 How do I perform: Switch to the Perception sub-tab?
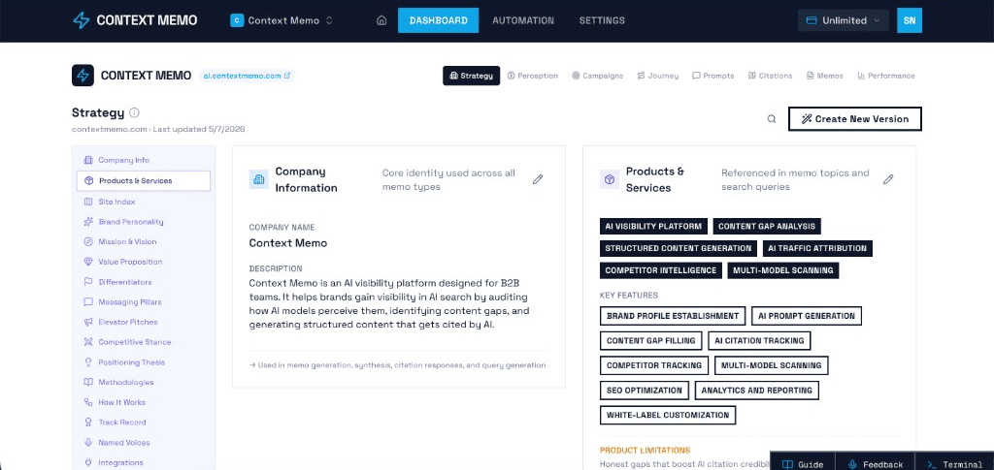533,76
